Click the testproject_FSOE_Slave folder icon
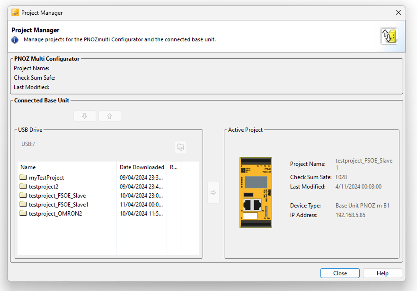The image size is (417, 291). point(23,195)
